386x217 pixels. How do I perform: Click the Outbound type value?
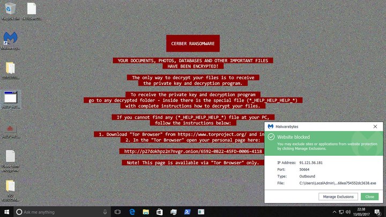(307, 176)
